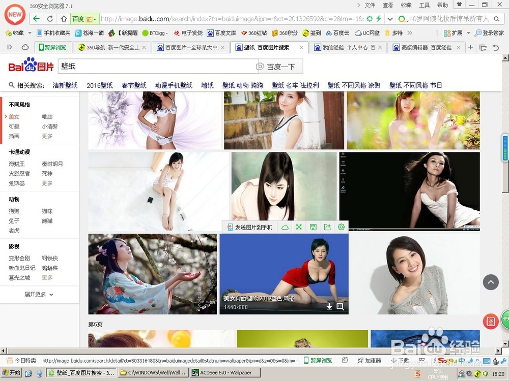Reload the page with refresh icon

tap(50, 19)
